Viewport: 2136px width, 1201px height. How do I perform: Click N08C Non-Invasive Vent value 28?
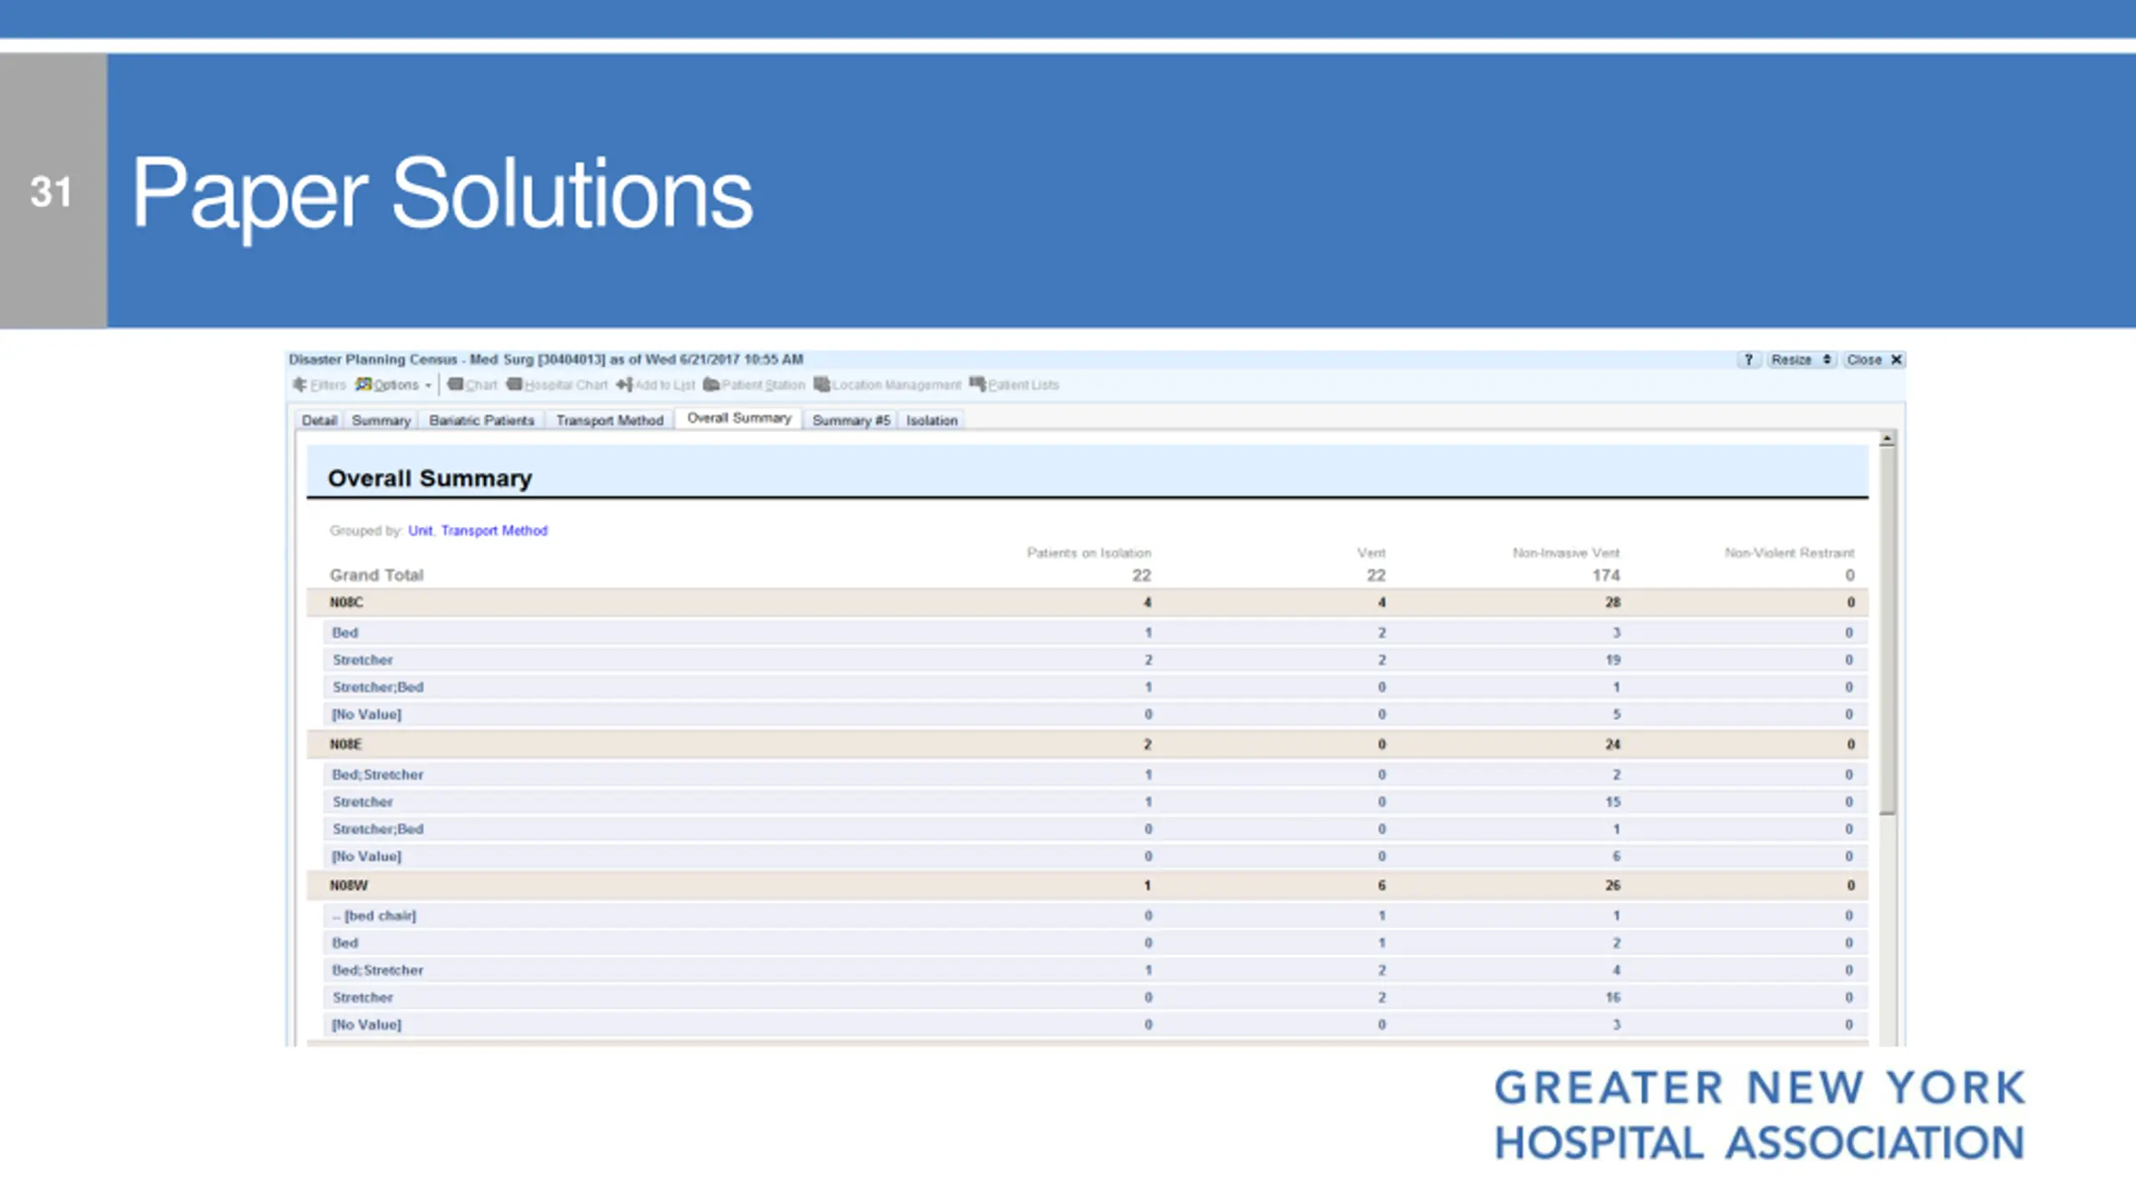1613,602
